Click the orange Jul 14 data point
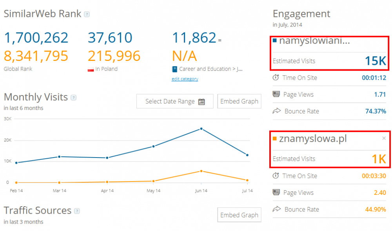 tap(247, 180)
